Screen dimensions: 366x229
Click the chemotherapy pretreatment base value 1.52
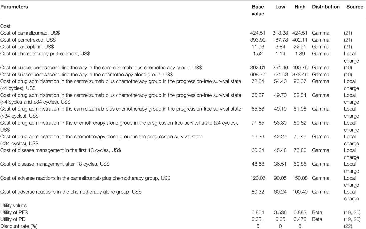tap(258, 54)
